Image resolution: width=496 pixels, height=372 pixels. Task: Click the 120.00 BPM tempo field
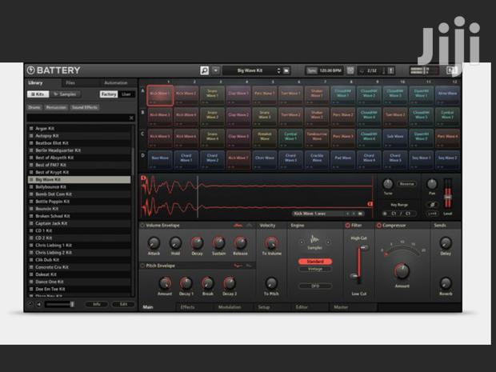tap(330, 70)
